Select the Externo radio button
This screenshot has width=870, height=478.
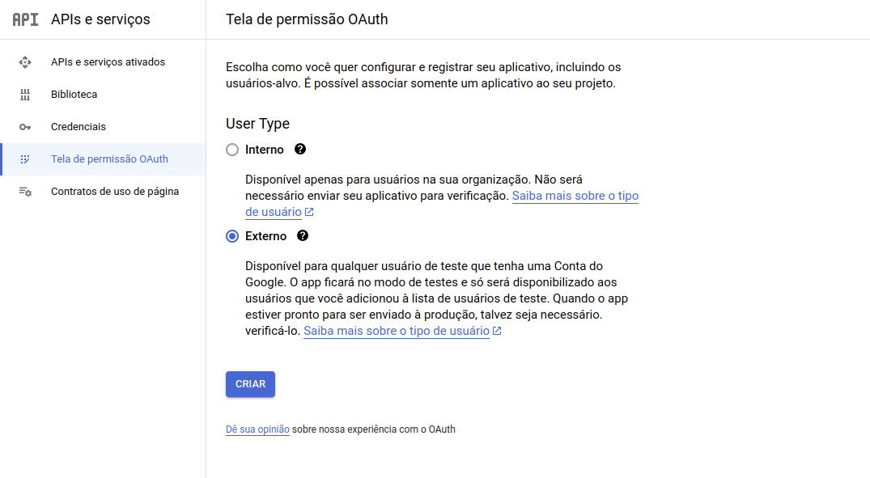232,236
